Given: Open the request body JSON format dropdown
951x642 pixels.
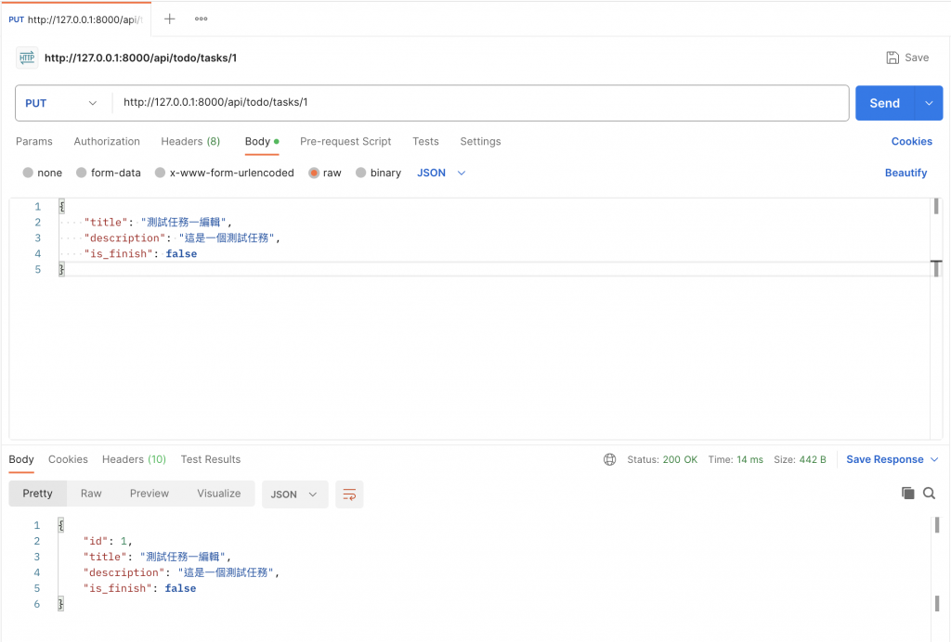Looking at the screenshot, I should coord(441,173).
